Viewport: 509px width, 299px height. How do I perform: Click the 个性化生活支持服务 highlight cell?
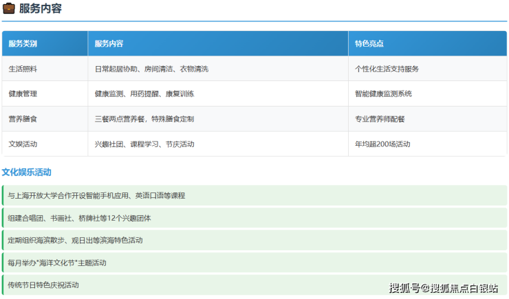(387, 69)
